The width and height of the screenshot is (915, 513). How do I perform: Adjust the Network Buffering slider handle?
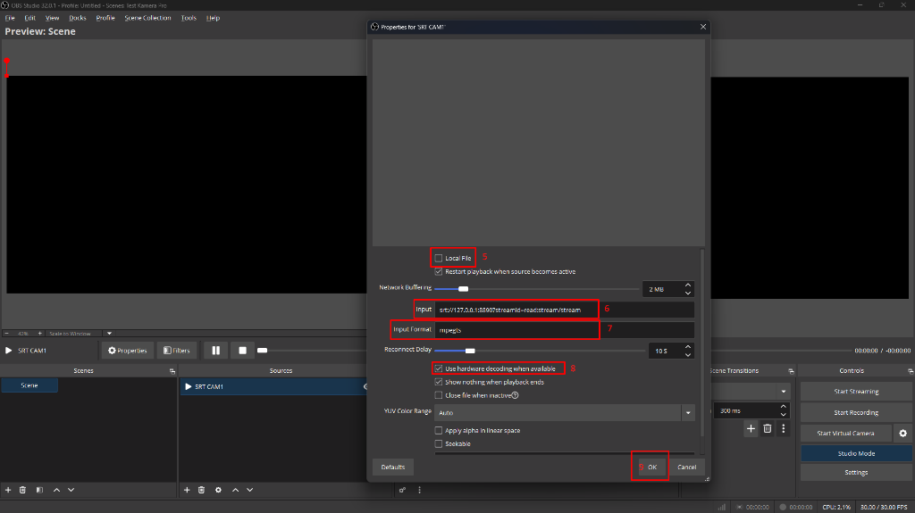(464, 288)
